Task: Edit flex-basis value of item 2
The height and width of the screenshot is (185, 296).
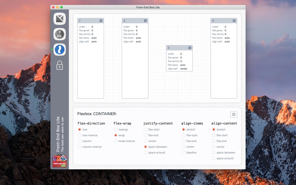Action: click(x=138, y=38)
